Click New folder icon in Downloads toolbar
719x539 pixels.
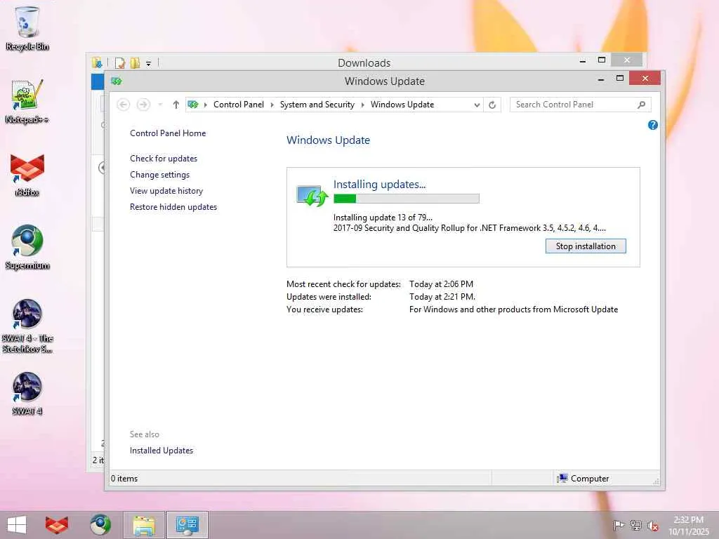click(x=135, y=62)
